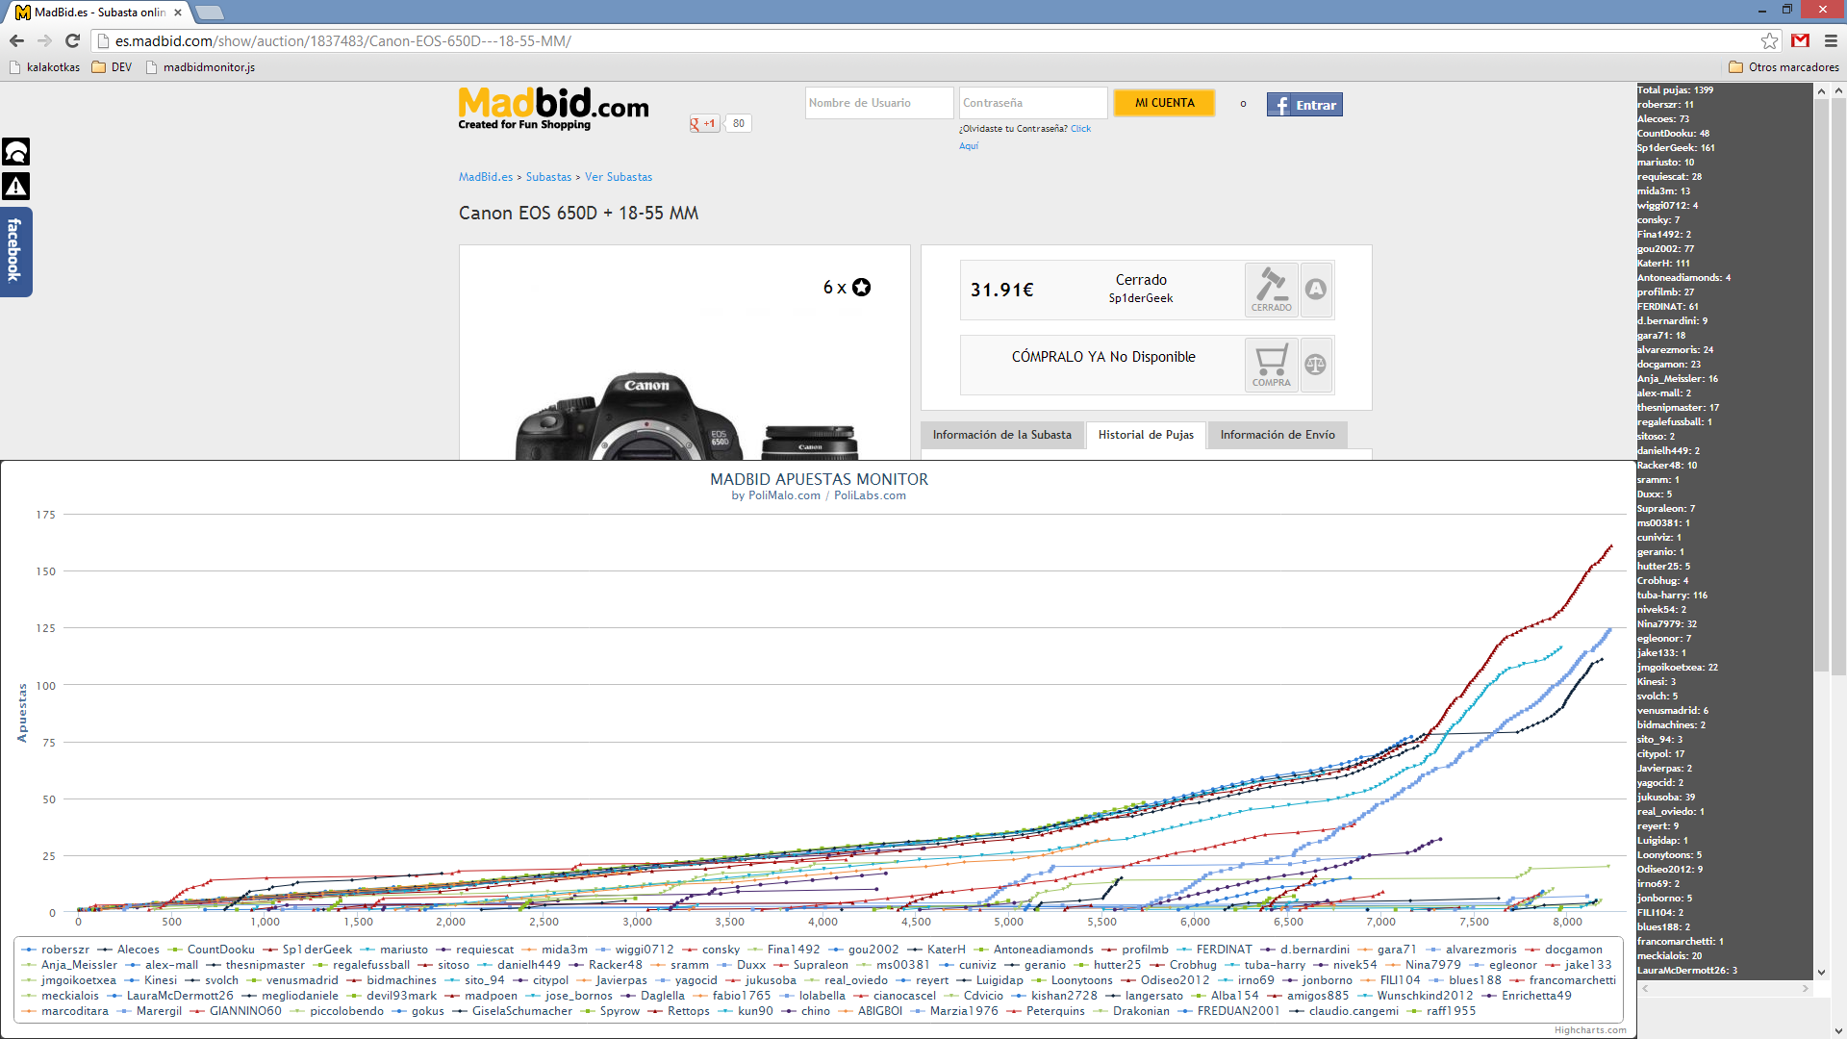The image size is (1847, 1039).
Task: Toggle CountDooku series in legend
Action: tap(211, 950)
